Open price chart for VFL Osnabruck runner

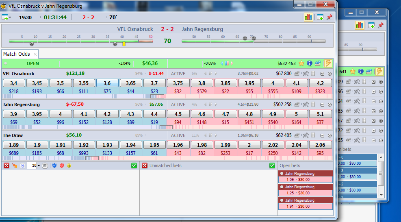[297, 74]
